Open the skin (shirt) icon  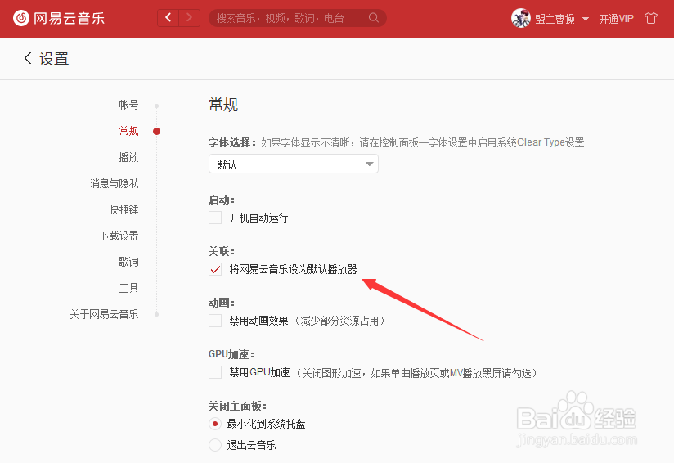click(x=651, y=18)
